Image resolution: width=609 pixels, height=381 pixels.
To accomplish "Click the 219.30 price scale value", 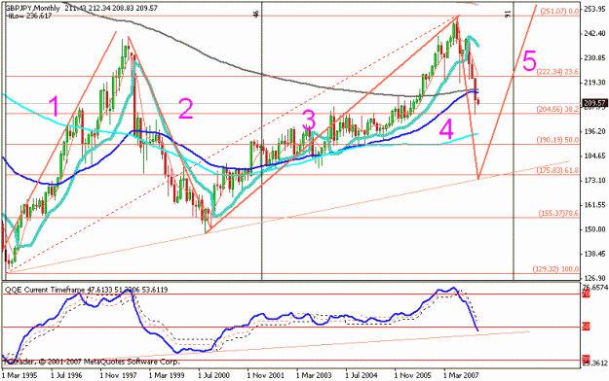I will pyautogui.click(x=595, y=83).
